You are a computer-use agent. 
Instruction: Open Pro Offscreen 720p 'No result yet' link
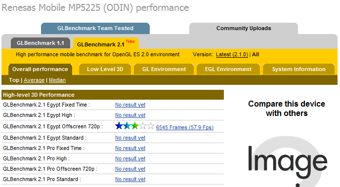tap(130, 169)
